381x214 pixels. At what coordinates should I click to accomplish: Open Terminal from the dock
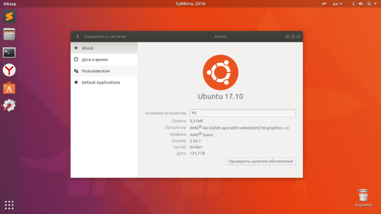coord(9,52)
